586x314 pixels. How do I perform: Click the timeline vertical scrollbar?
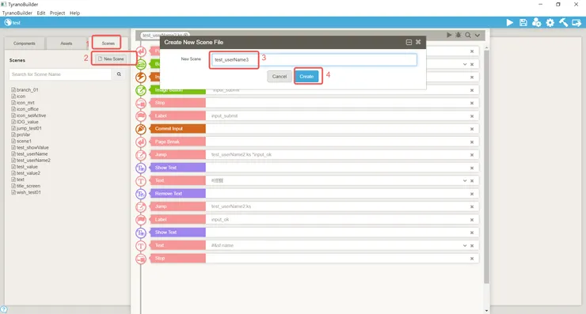pyautogui.click(x=486, y=166)
